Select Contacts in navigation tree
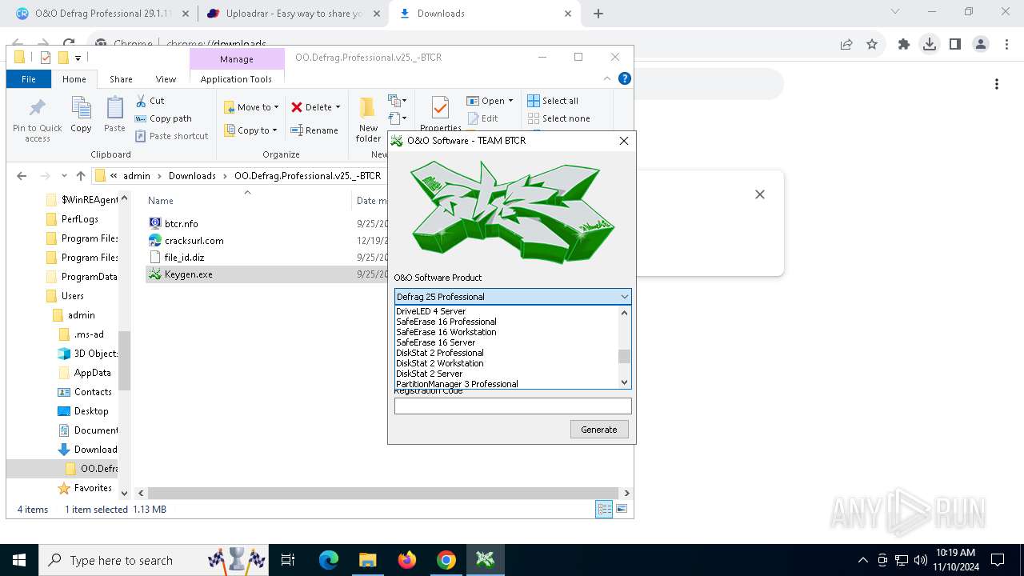1024x576 pixels. pyautogui.click(x=93, y=392)
